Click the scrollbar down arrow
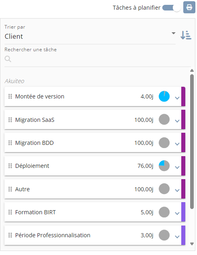This screenshot has width=197, height=255. point(192,244)
